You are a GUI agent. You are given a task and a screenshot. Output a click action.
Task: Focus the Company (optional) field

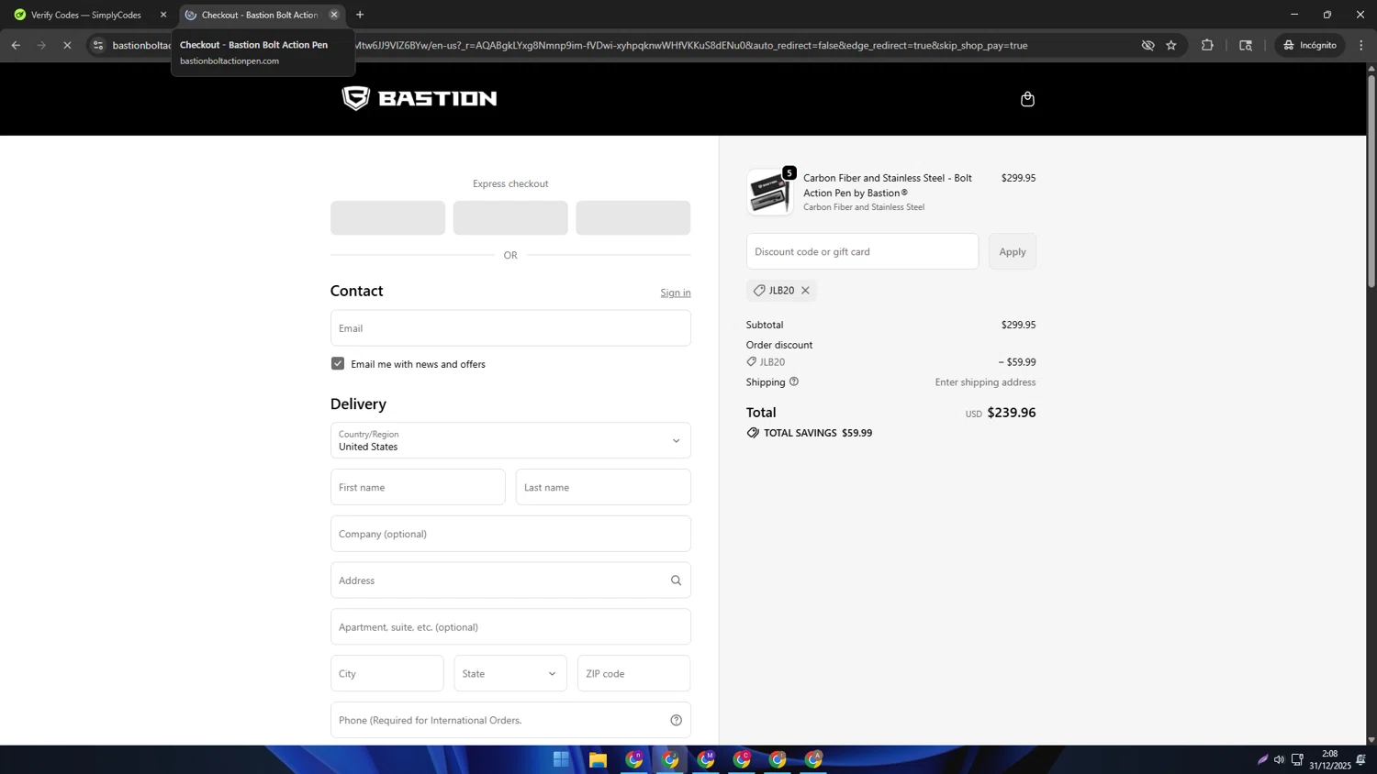510,534
